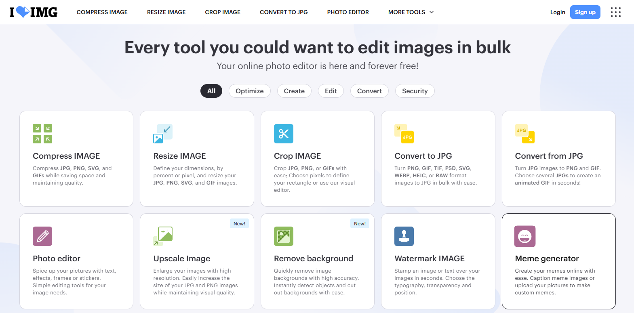The width and height of the screenshot is (634, 313).
Task: Click the Sign up button
Action: pos(585,12)
